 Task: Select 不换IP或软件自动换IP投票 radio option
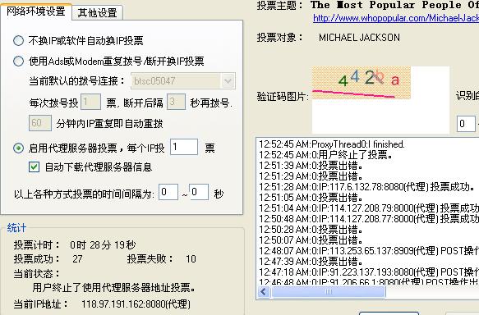18,40
